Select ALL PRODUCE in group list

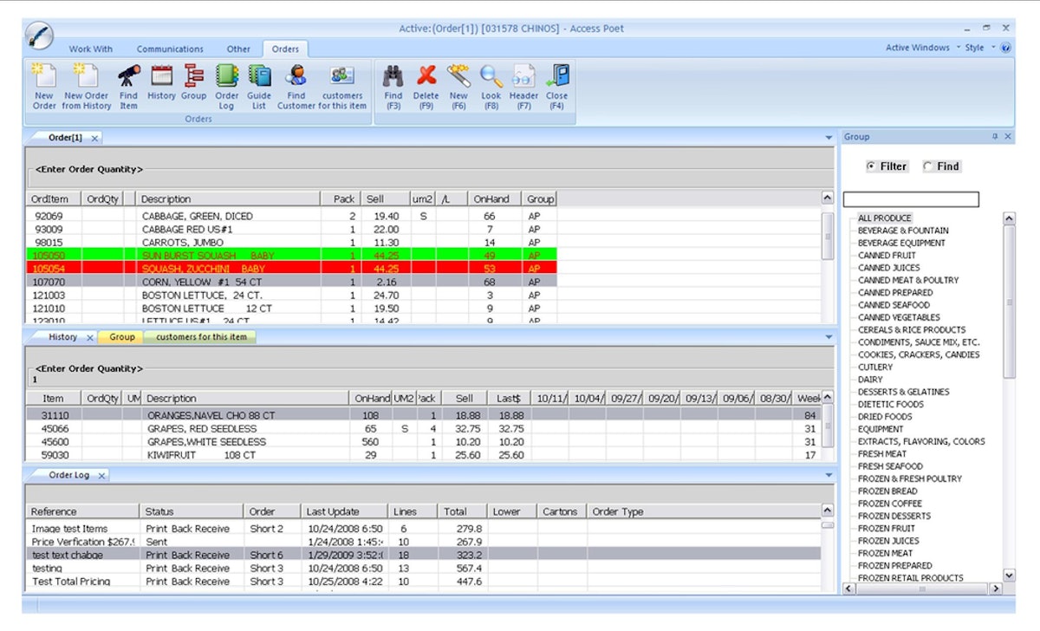coord(884,218)
